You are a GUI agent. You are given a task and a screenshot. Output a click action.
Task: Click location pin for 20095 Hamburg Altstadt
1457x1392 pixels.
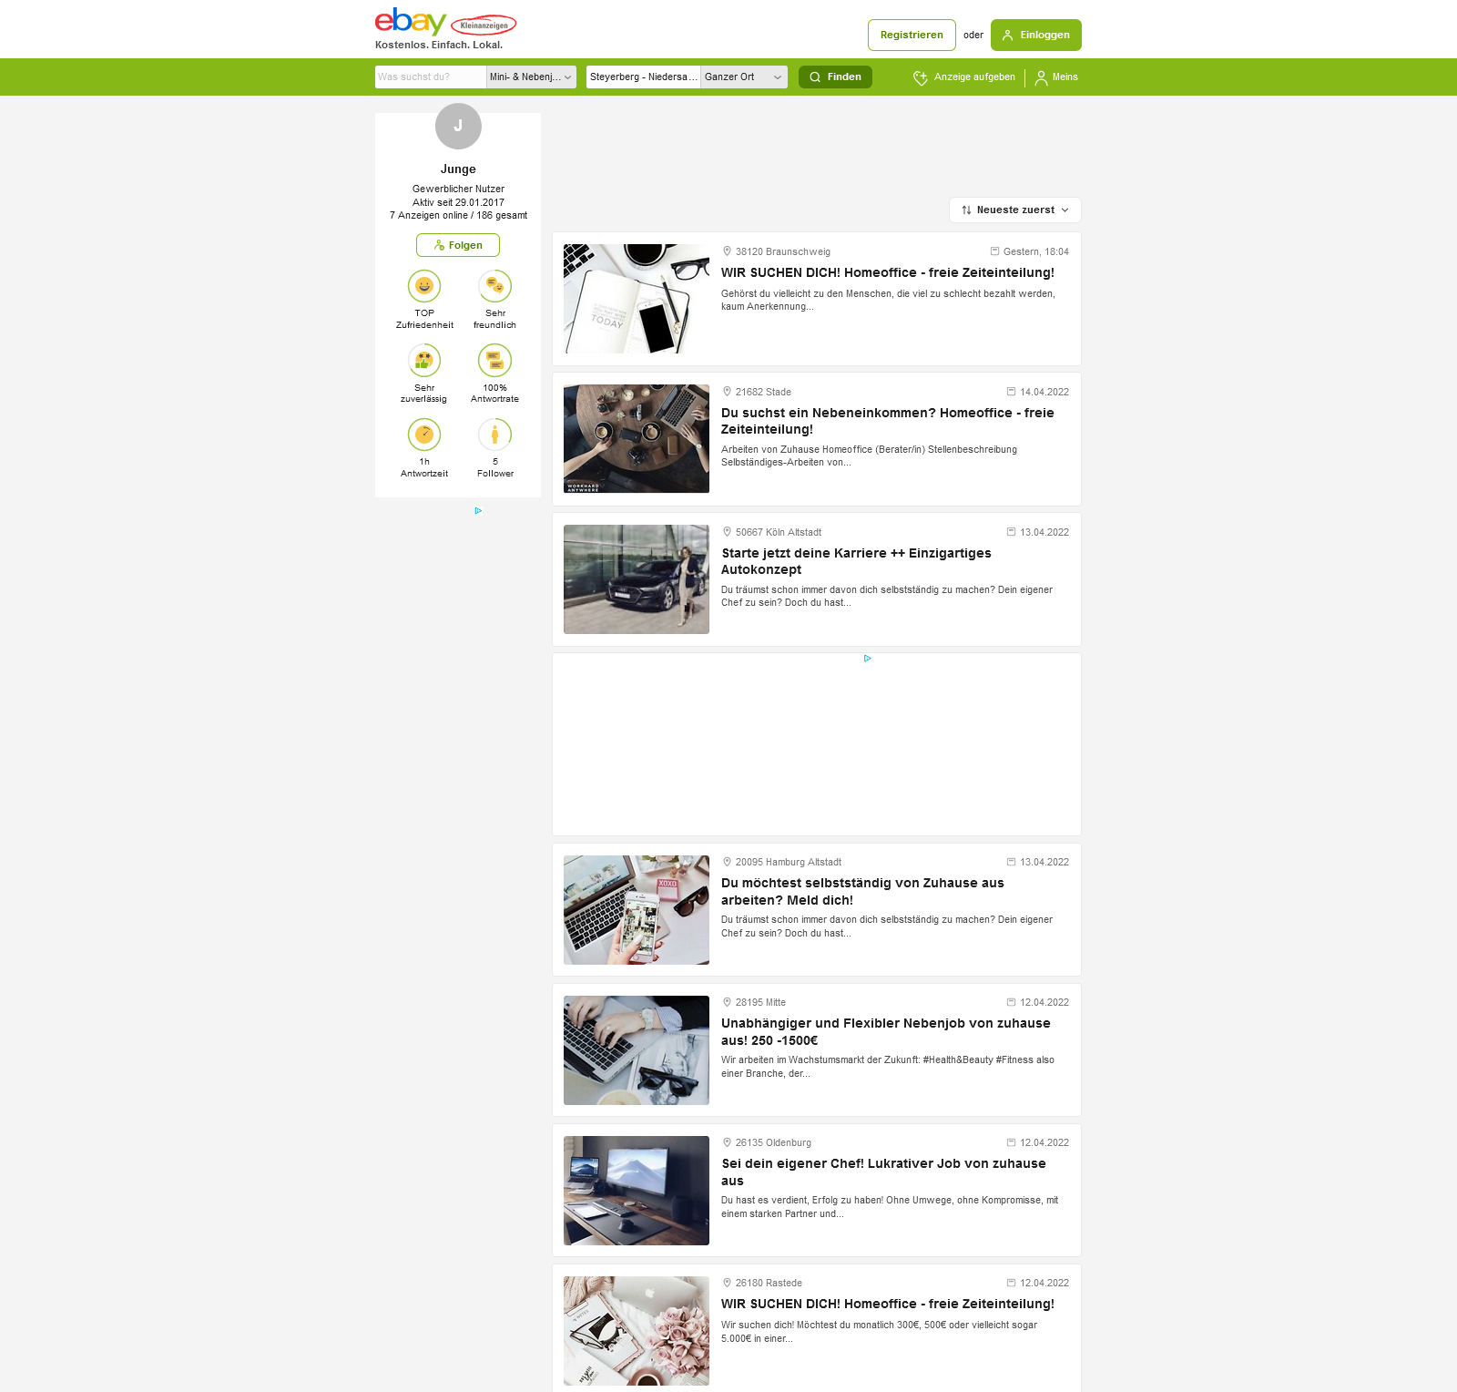[727, 862]
